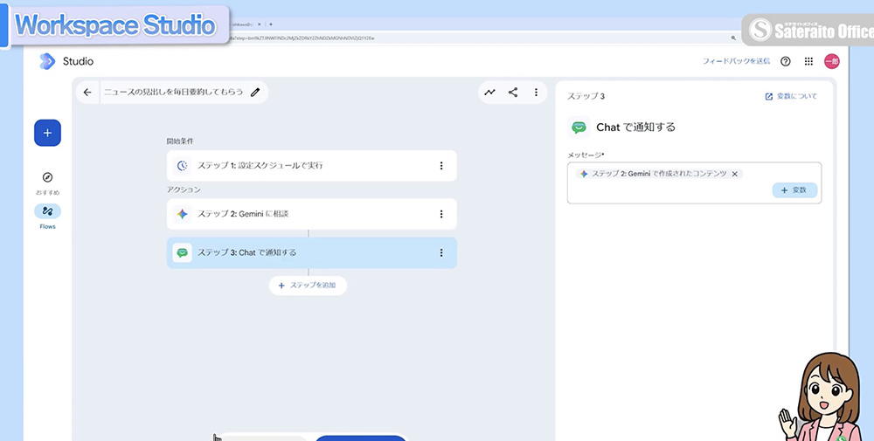
Task: Click the ステップ 3 panel heading
Action: pyautogui.click(x=586, y=96)
